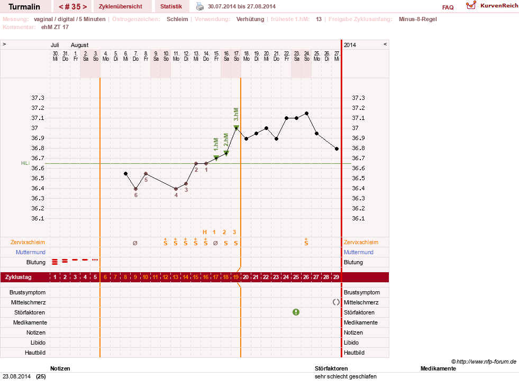Open the Turmalin user tab
This screenshot has width=519, height=389.
pos(24,7)
